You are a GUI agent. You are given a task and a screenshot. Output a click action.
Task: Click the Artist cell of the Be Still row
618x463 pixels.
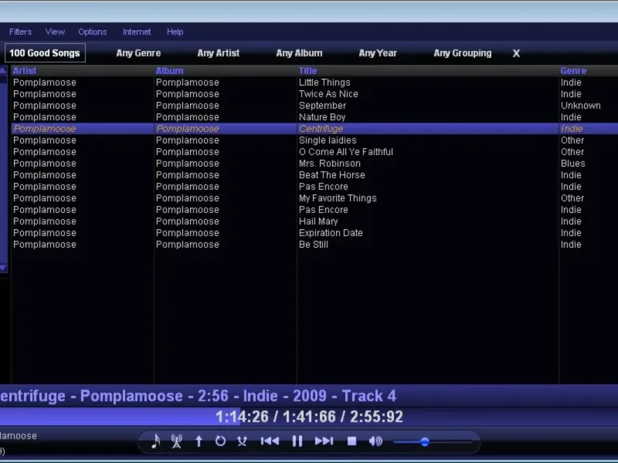[45, 245]
